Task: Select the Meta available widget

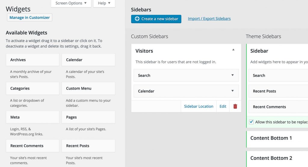Action: (x=32, y=117)
